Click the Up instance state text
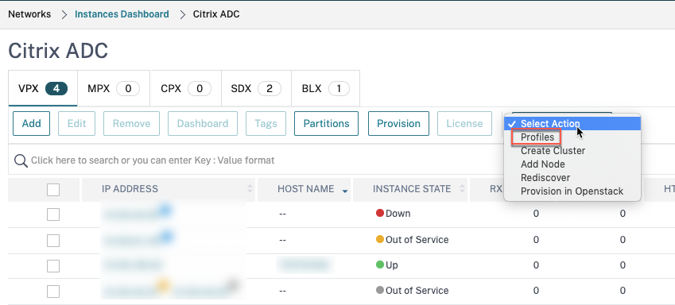The width and height of the screenshot is (675, 305). (392, 265)
